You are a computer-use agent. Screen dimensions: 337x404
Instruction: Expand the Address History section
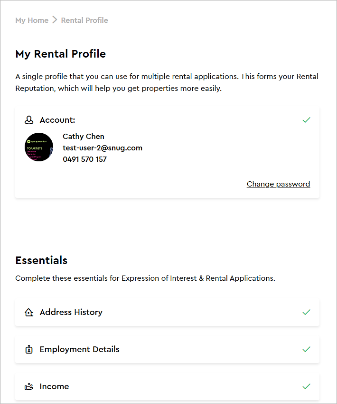[x=71, y=312]
